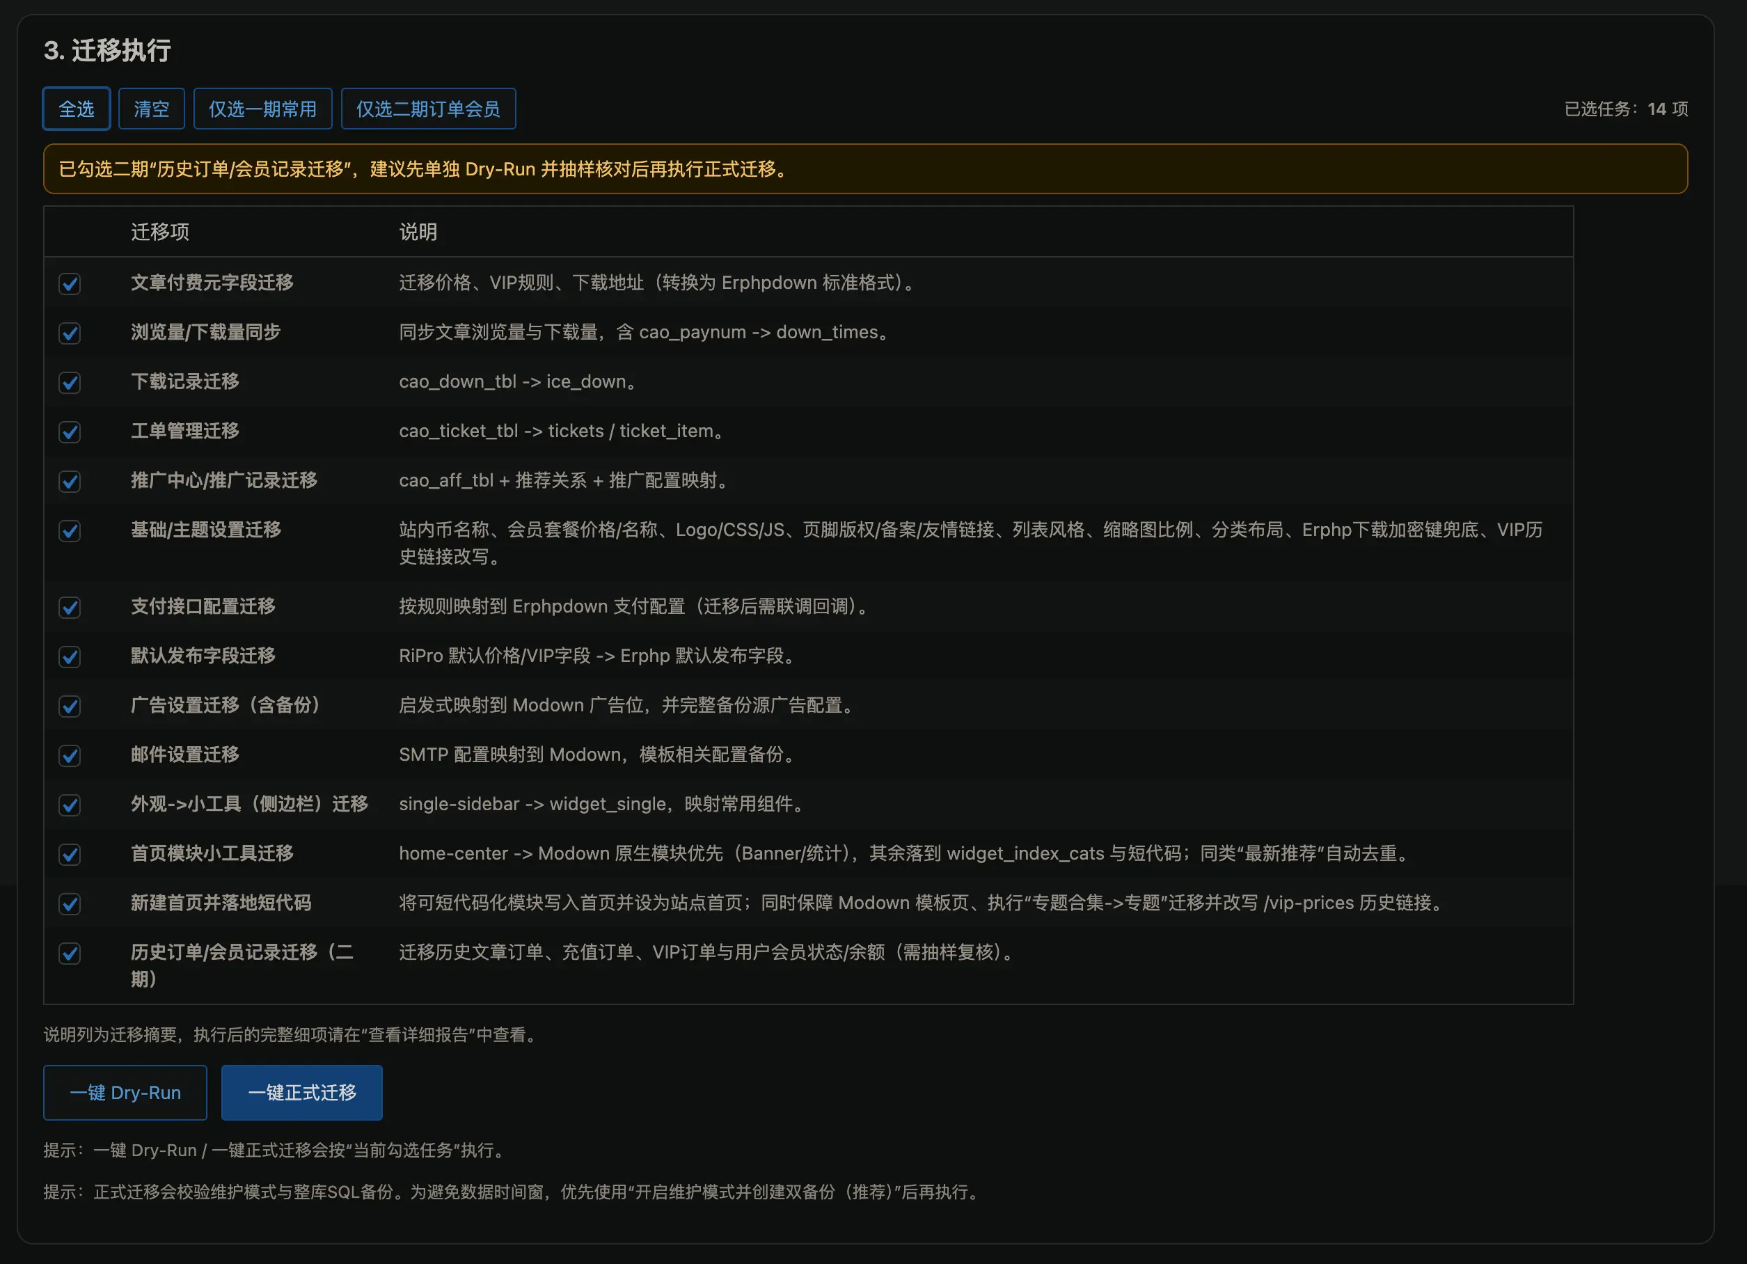Uncheck 广告设置迁移(含备份) checkbox
The height and width of the screenshot is (1264, 1747).
[x=70, y=706]
